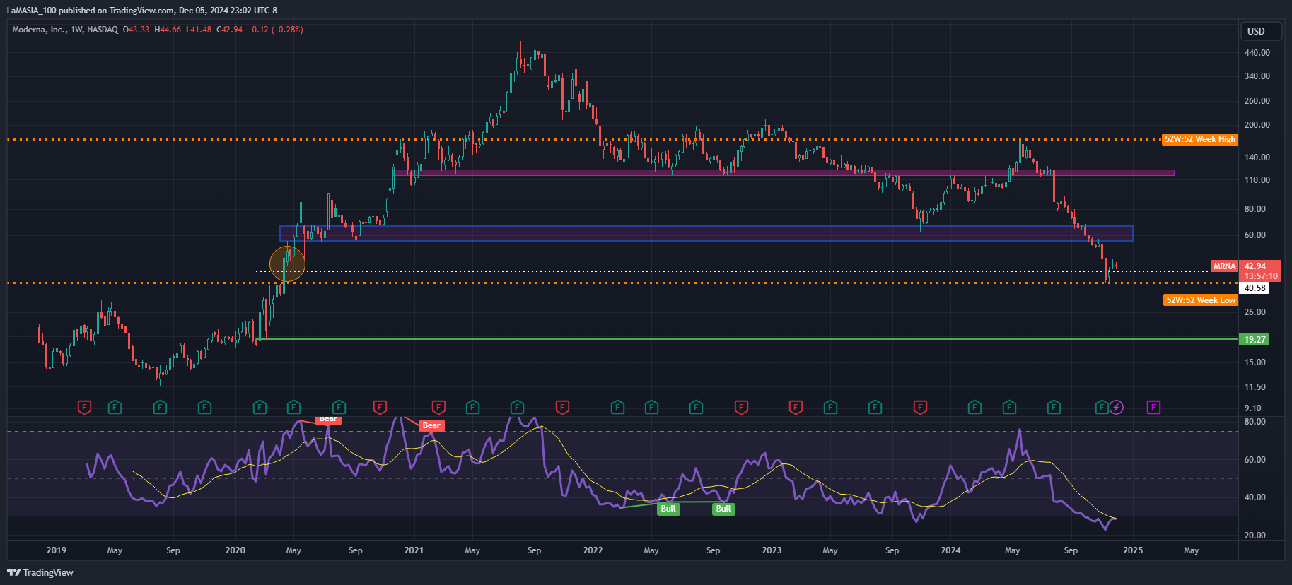The image size is (1292, 585).
Task: Select the green earnings marker from August 2021
Action: pyautogui.click(x=517, y=407)
